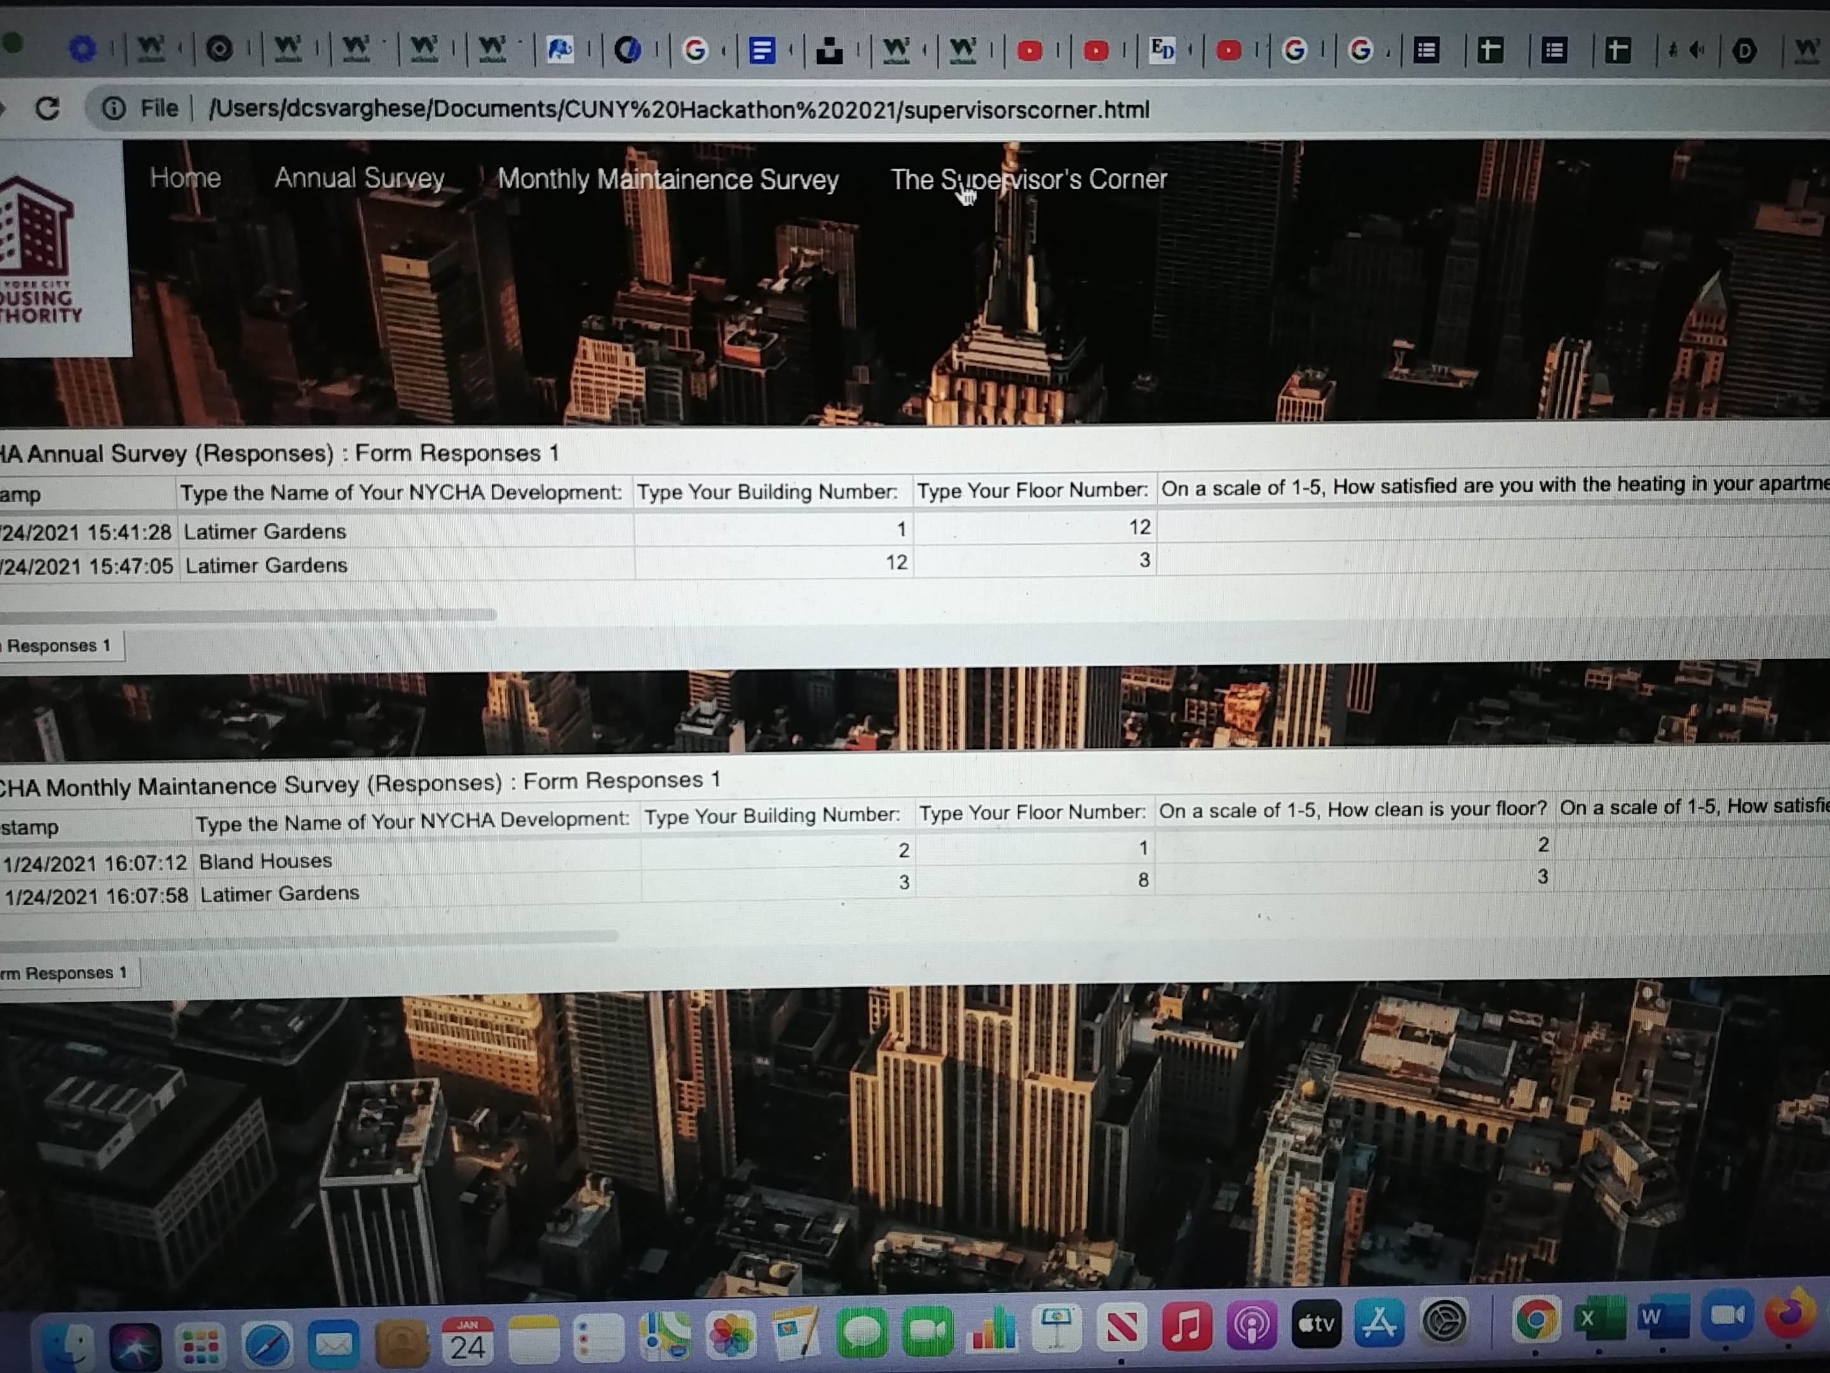The image size is (1830, 1373).
Task: Open the Monthly Maintainence Survey page
Action: point(668,180)
